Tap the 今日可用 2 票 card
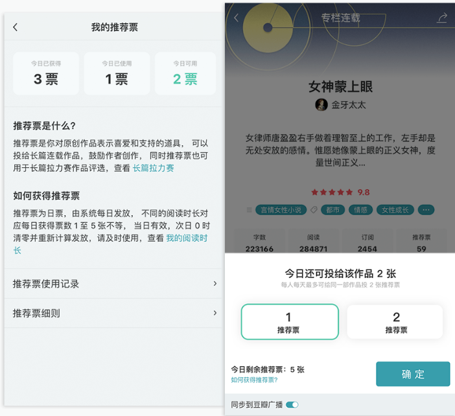This screenshot has width=455, height=416. coord(185,73)
